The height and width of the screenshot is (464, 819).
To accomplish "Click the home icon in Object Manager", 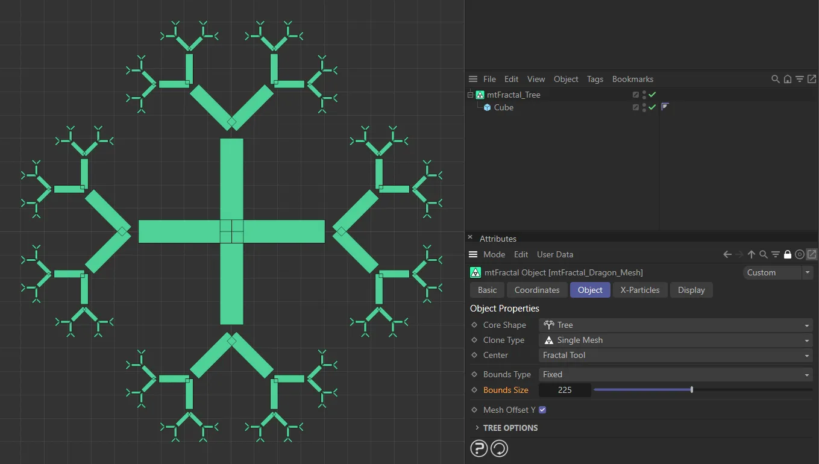I will tap(787, 79).
